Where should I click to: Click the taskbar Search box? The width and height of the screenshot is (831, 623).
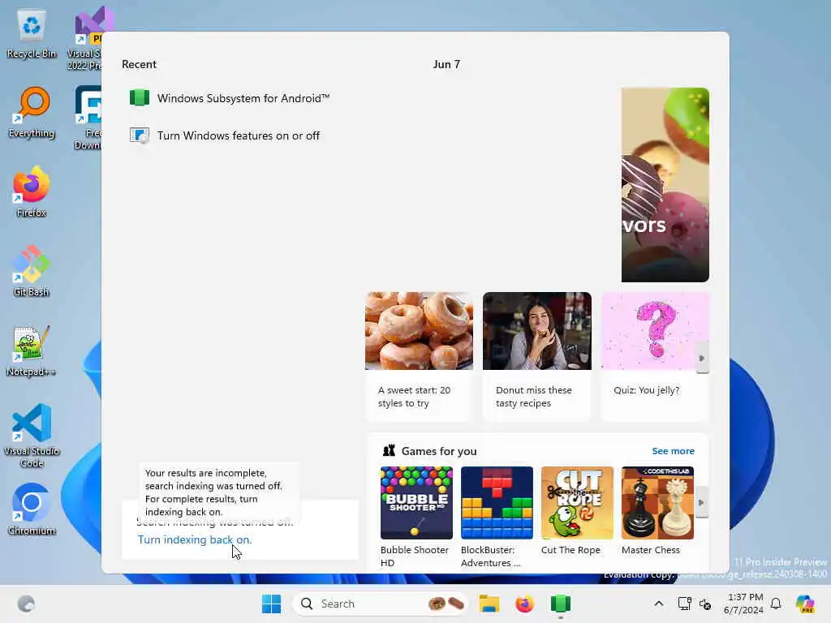pos(380,604)
